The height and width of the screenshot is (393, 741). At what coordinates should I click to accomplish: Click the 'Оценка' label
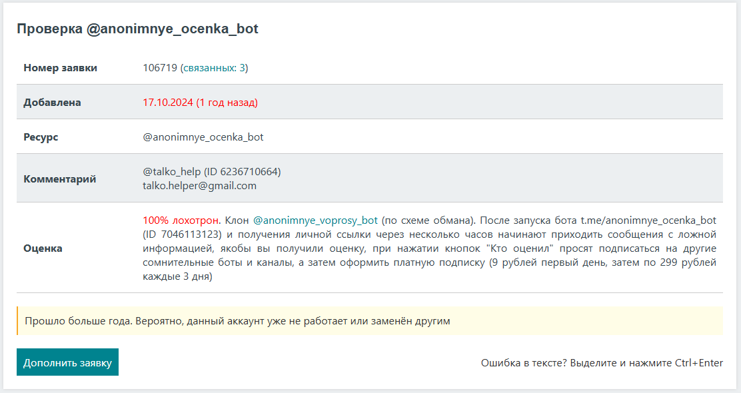(x=43, y=248)
